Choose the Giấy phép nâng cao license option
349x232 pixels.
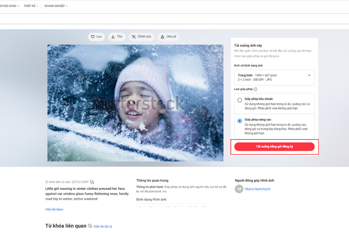click(x=239, y=120)
